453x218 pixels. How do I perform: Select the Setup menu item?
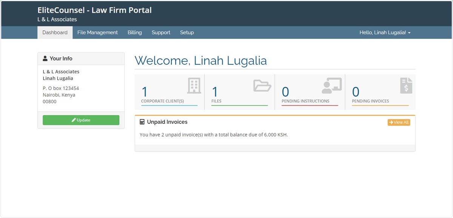tap(187, 32)
